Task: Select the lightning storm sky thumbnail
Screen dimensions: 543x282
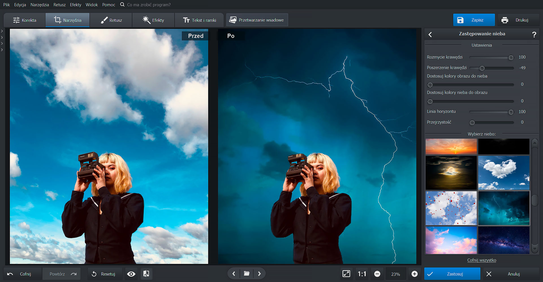Action: pos(504,208)
